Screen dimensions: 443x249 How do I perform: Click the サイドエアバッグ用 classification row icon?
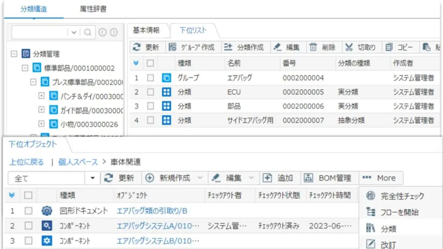(x=167, y=120)
